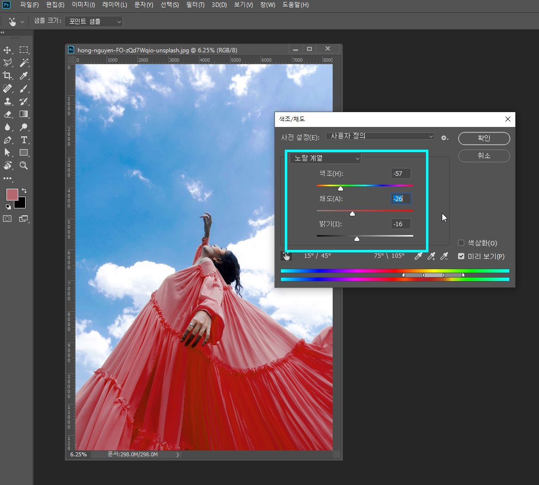539x485 pixels.
Task: Select the Eraser tool
Action: (7, 114)
